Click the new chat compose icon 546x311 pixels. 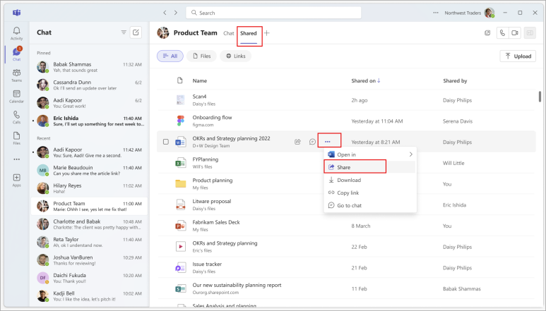(136, 32)
